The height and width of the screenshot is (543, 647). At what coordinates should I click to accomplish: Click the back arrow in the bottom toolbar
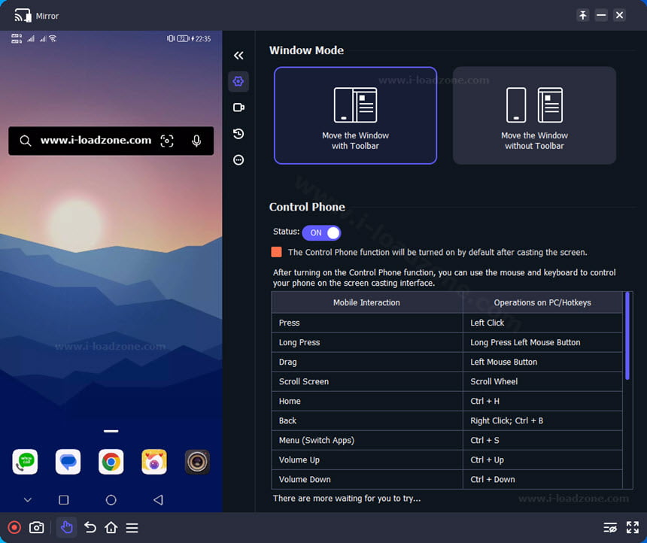tap(90, 527)
